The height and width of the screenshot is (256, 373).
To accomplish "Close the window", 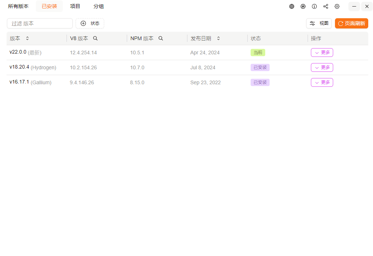I will (367, 7).
